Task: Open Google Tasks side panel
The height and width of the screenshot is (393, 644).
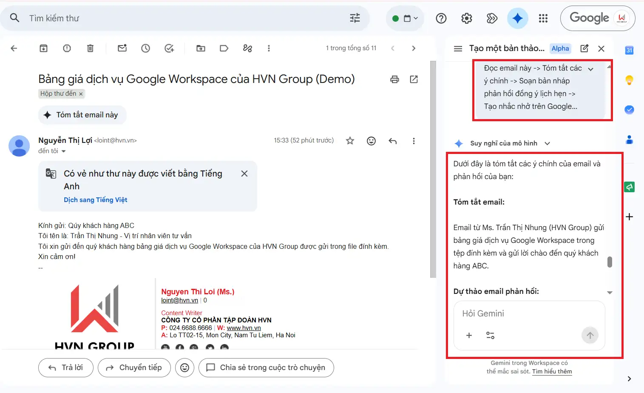Action: click(x=630, y=110)
